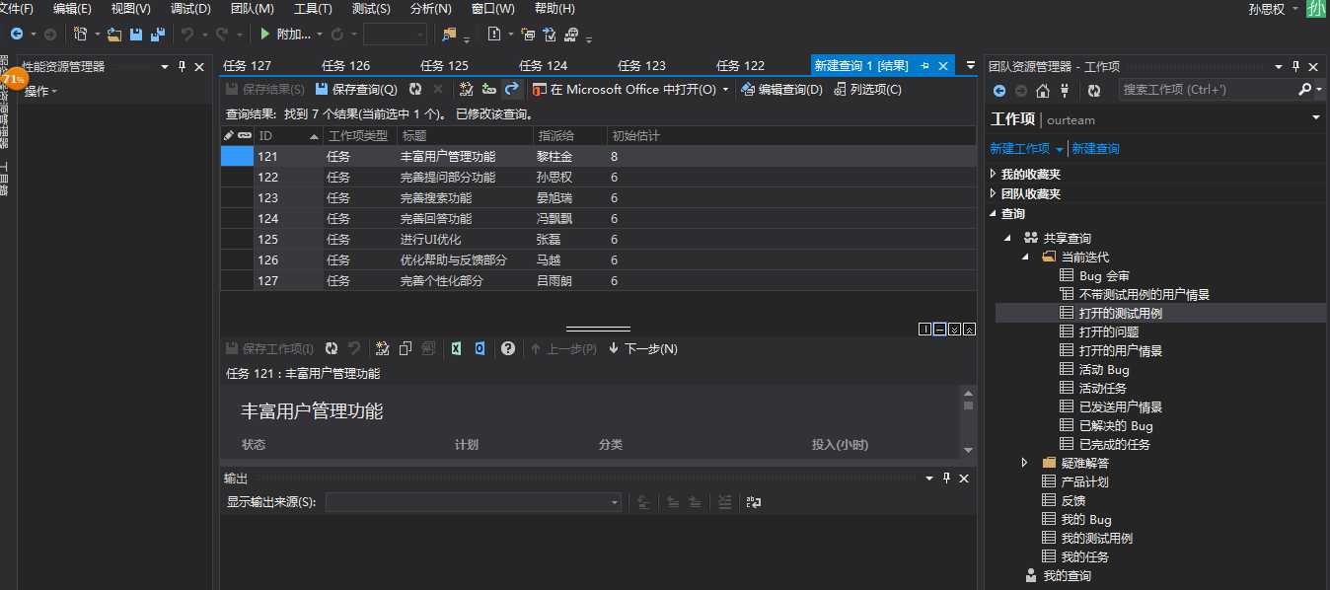The width and height of the screenshot is (1330, 590).
Task: Click the search work items field
Action: coord(1207,90)
